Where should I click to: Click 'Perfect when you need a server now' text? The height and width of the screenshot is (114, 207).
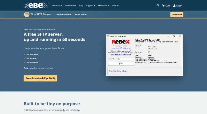click(x=52, y=110)
